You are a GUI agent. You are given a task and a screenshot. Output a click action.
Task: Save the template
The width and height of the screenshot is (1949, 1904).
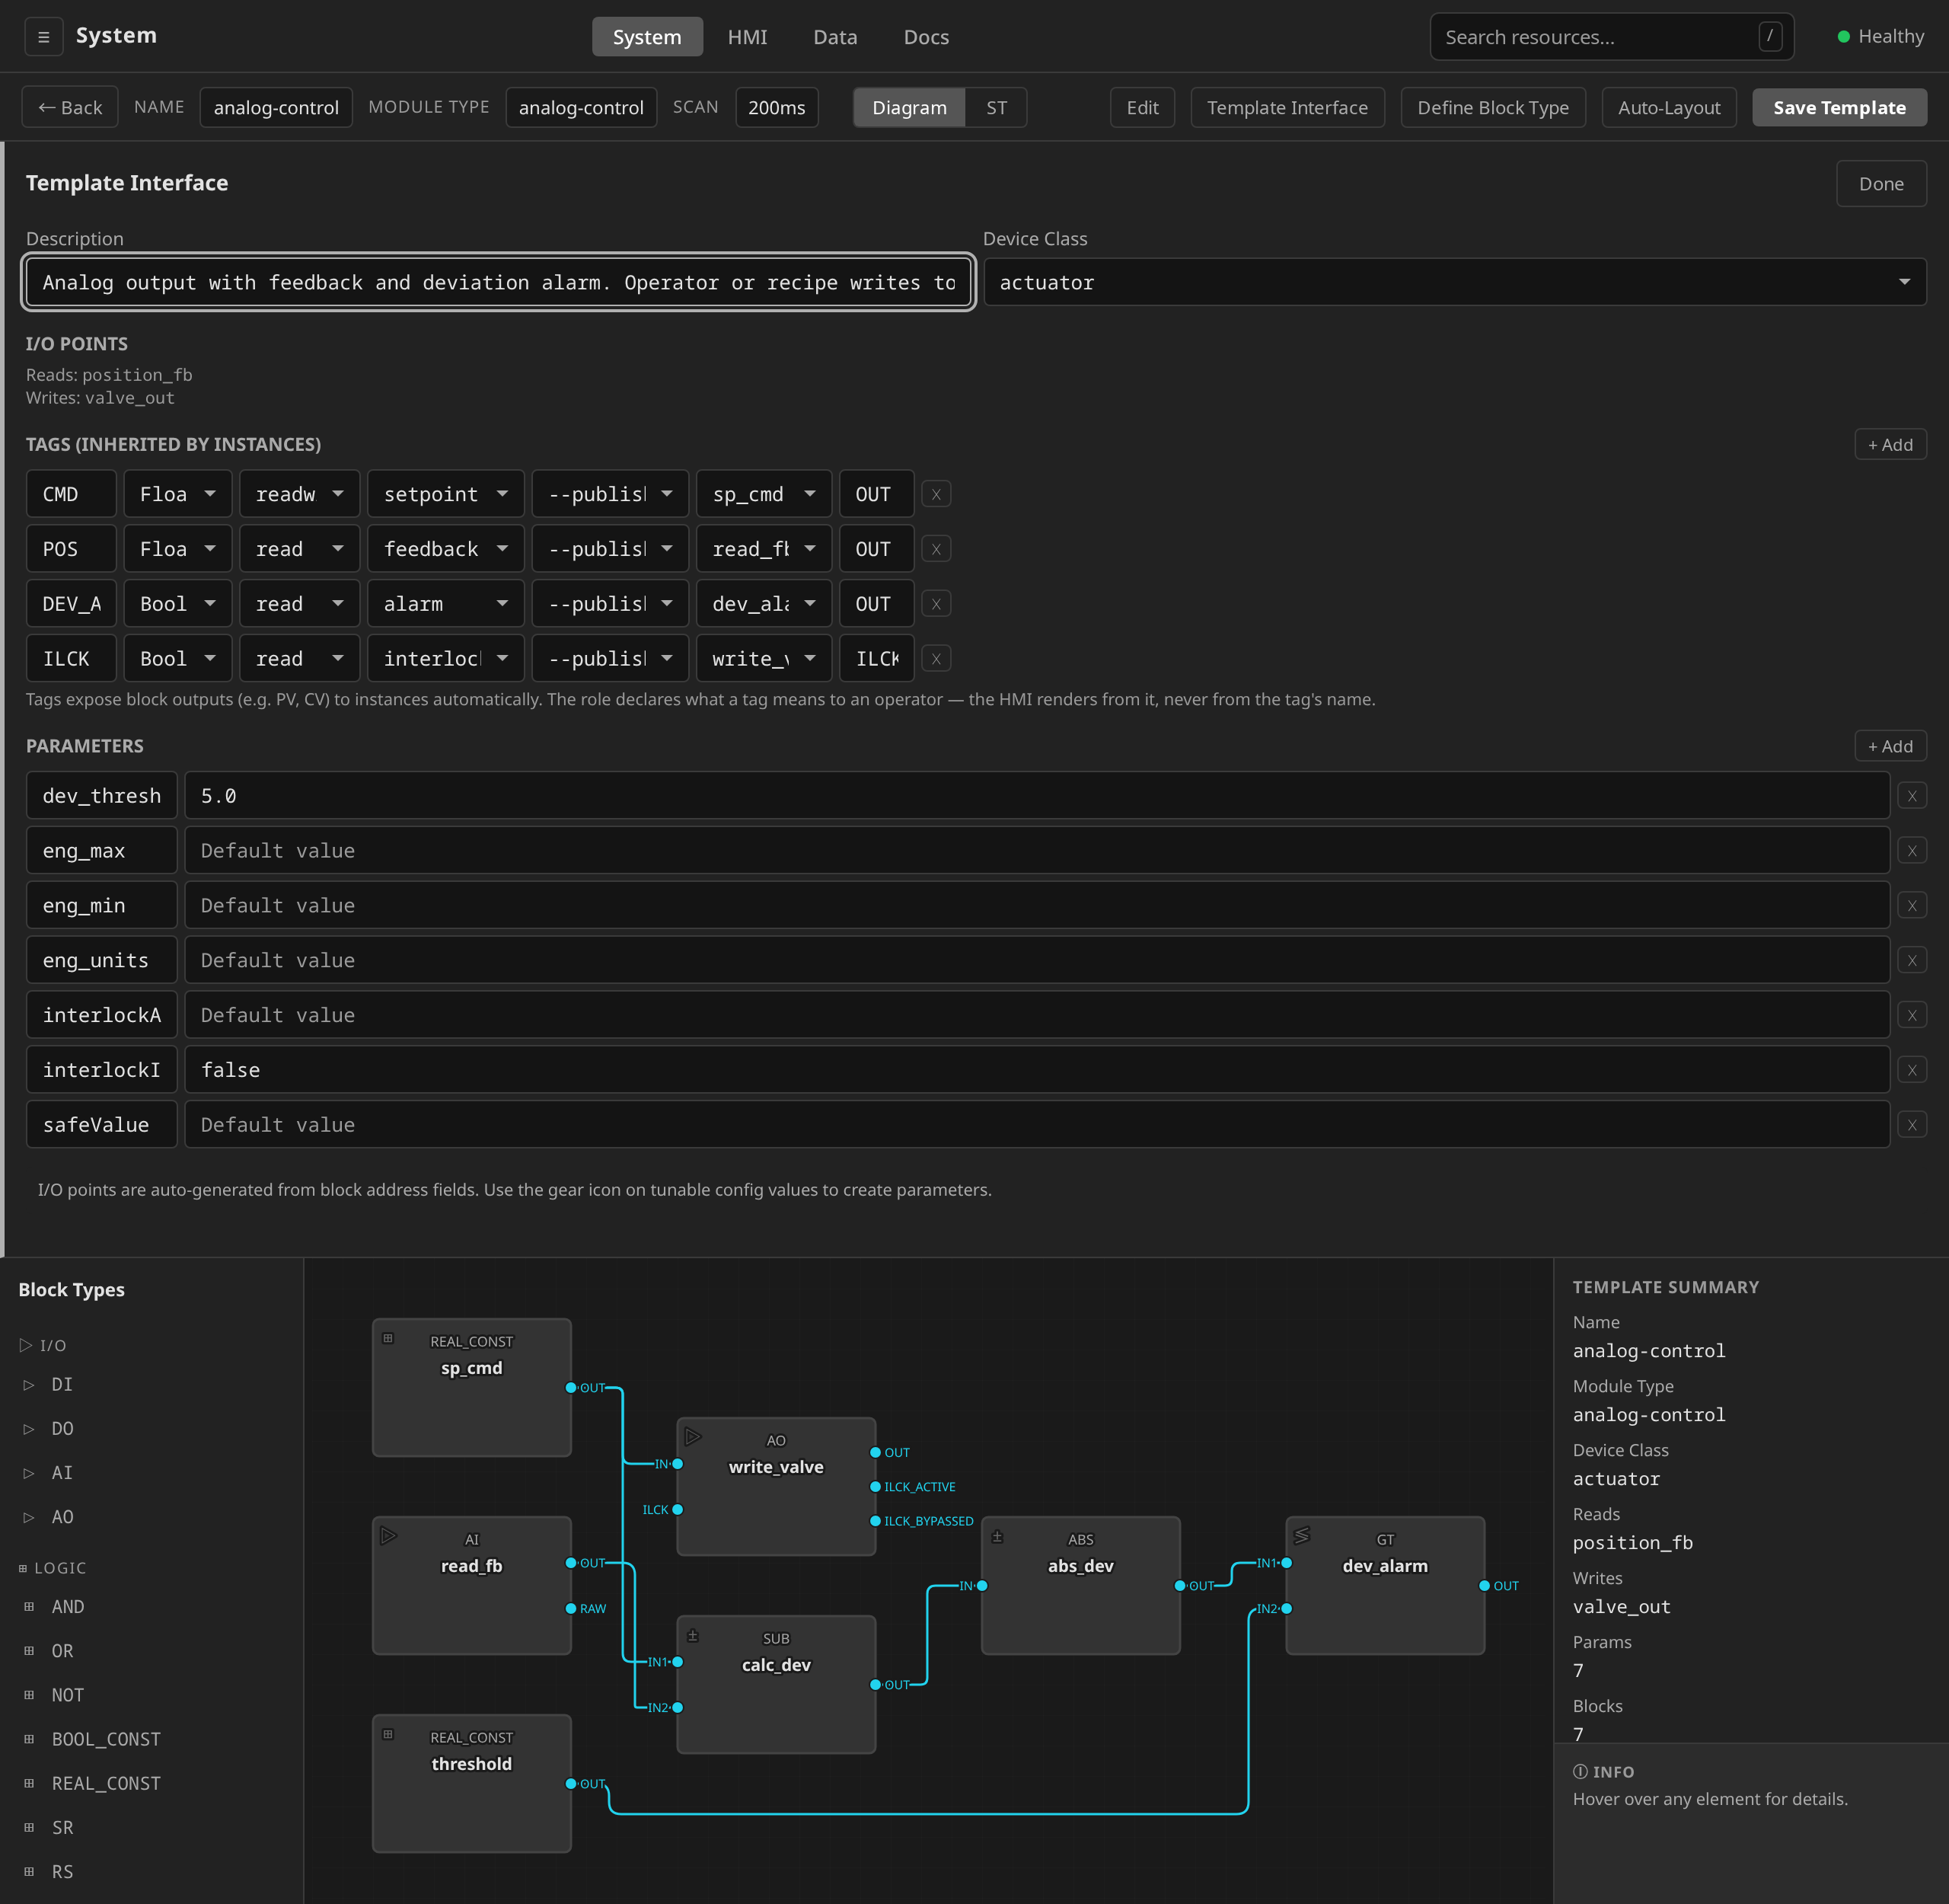click(1839, 108)
